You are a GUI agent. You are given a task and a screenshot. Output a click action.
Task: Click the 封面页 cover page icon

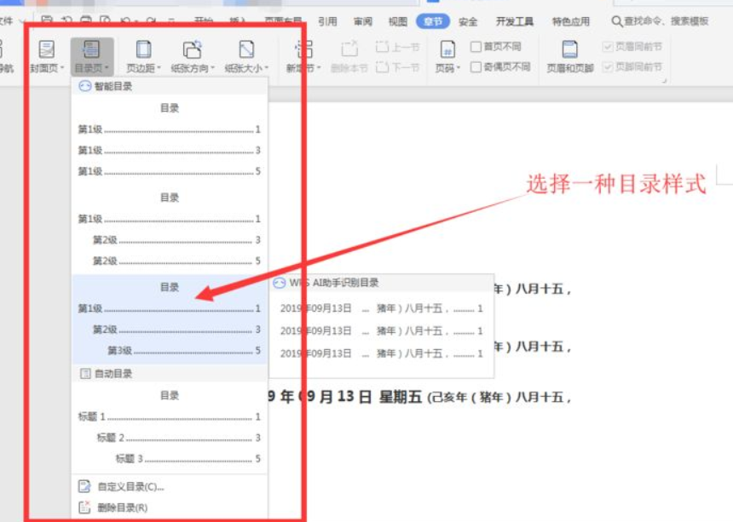(x=47, y=51)
